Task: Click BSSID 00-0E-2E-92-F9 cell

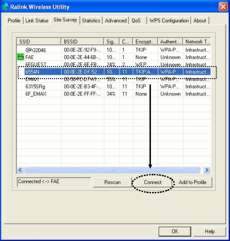Action: tap(82, 50)
